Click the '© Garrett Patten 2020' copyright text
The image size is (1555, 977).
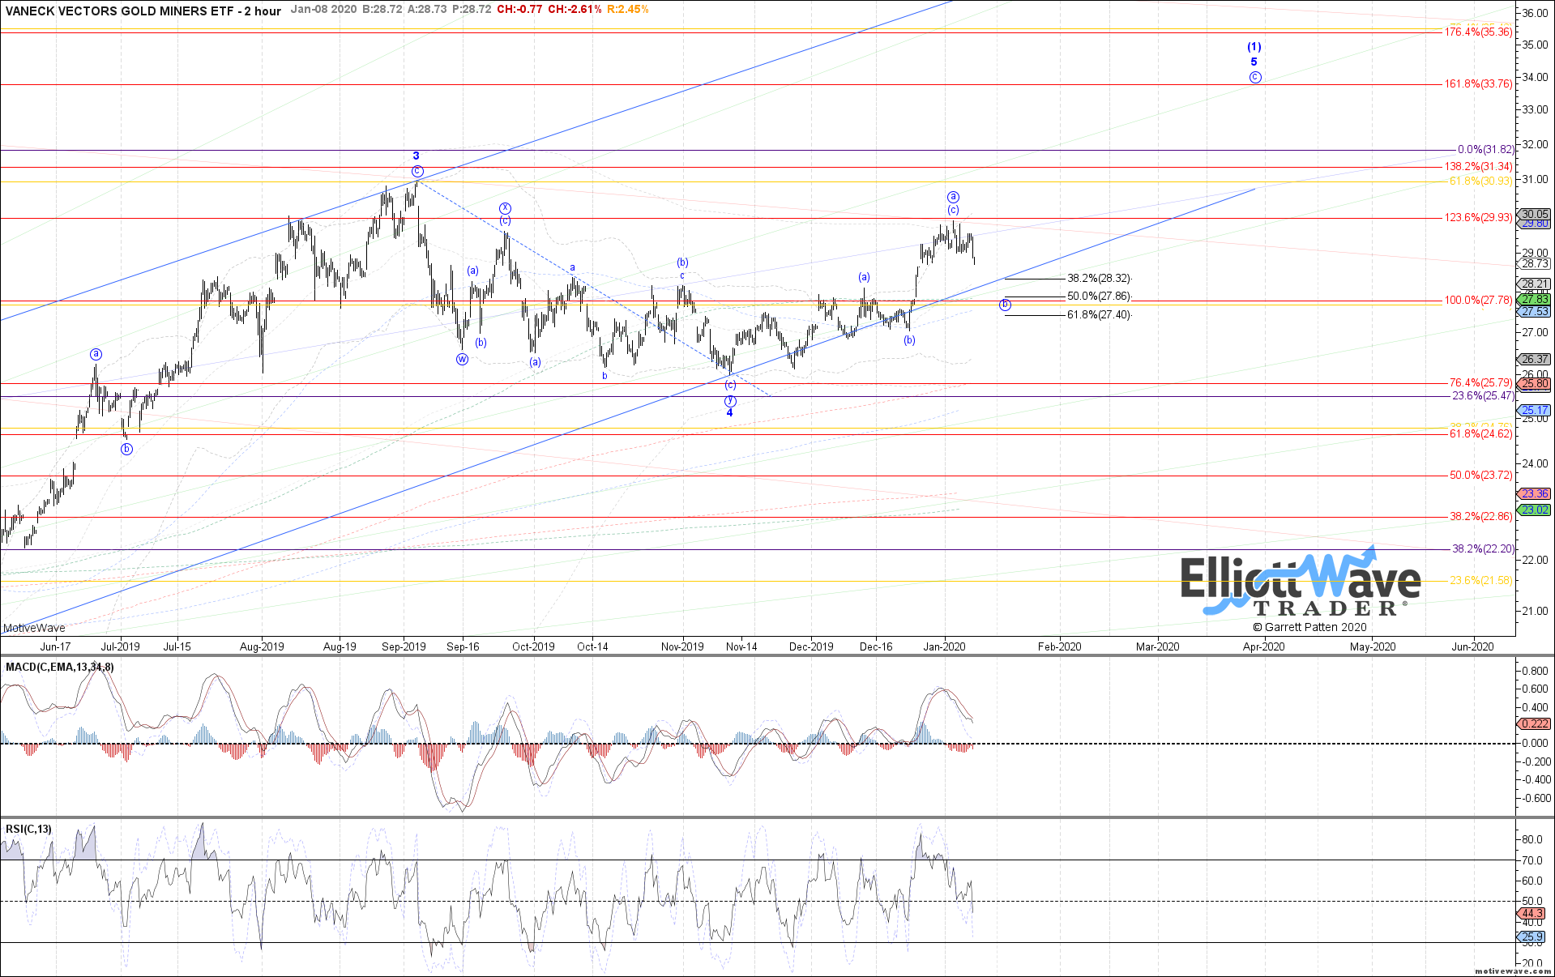pyautogui.click(x=1309, y=627)
